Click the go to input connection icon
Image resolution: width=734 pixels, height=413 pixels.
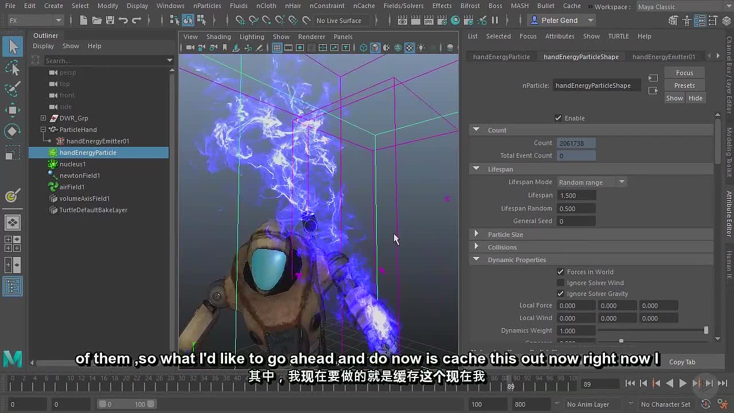click(x=653, y=78)
